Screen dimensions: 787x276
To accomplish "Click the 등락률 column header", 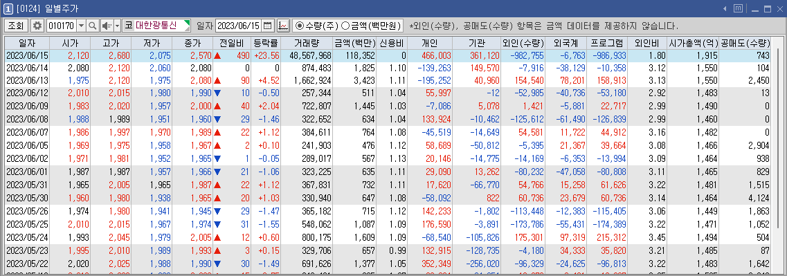I will (266, 43).
